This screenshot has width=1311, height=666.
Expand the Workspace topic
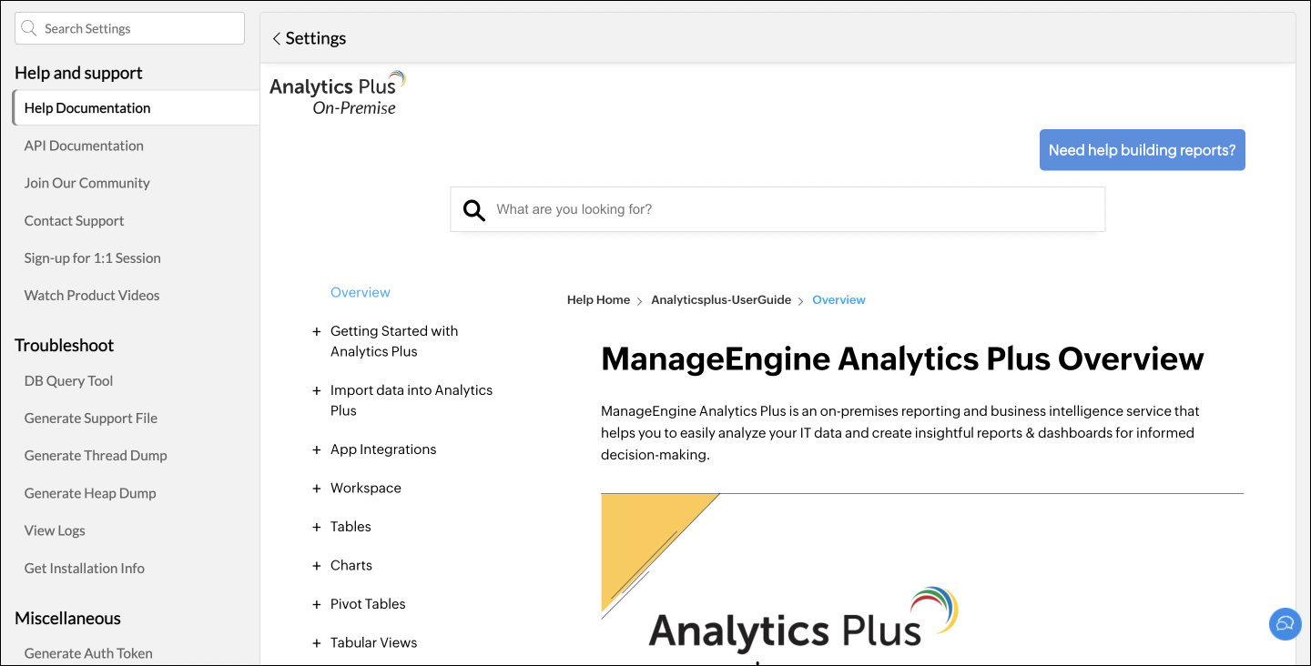point(317,489)
